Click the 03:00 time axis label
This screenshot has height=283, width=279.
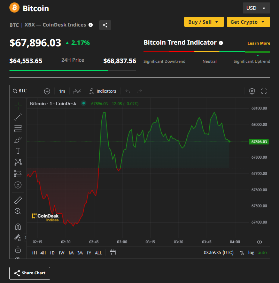(x=122, y=242)
